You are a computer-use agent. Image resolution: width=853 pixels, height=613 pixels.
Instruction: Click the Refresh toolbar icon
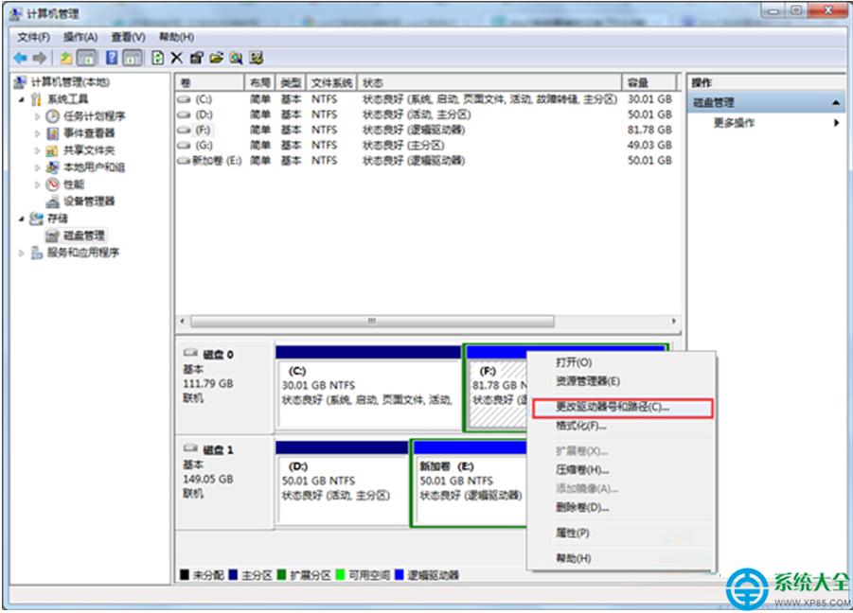point(158,58)
